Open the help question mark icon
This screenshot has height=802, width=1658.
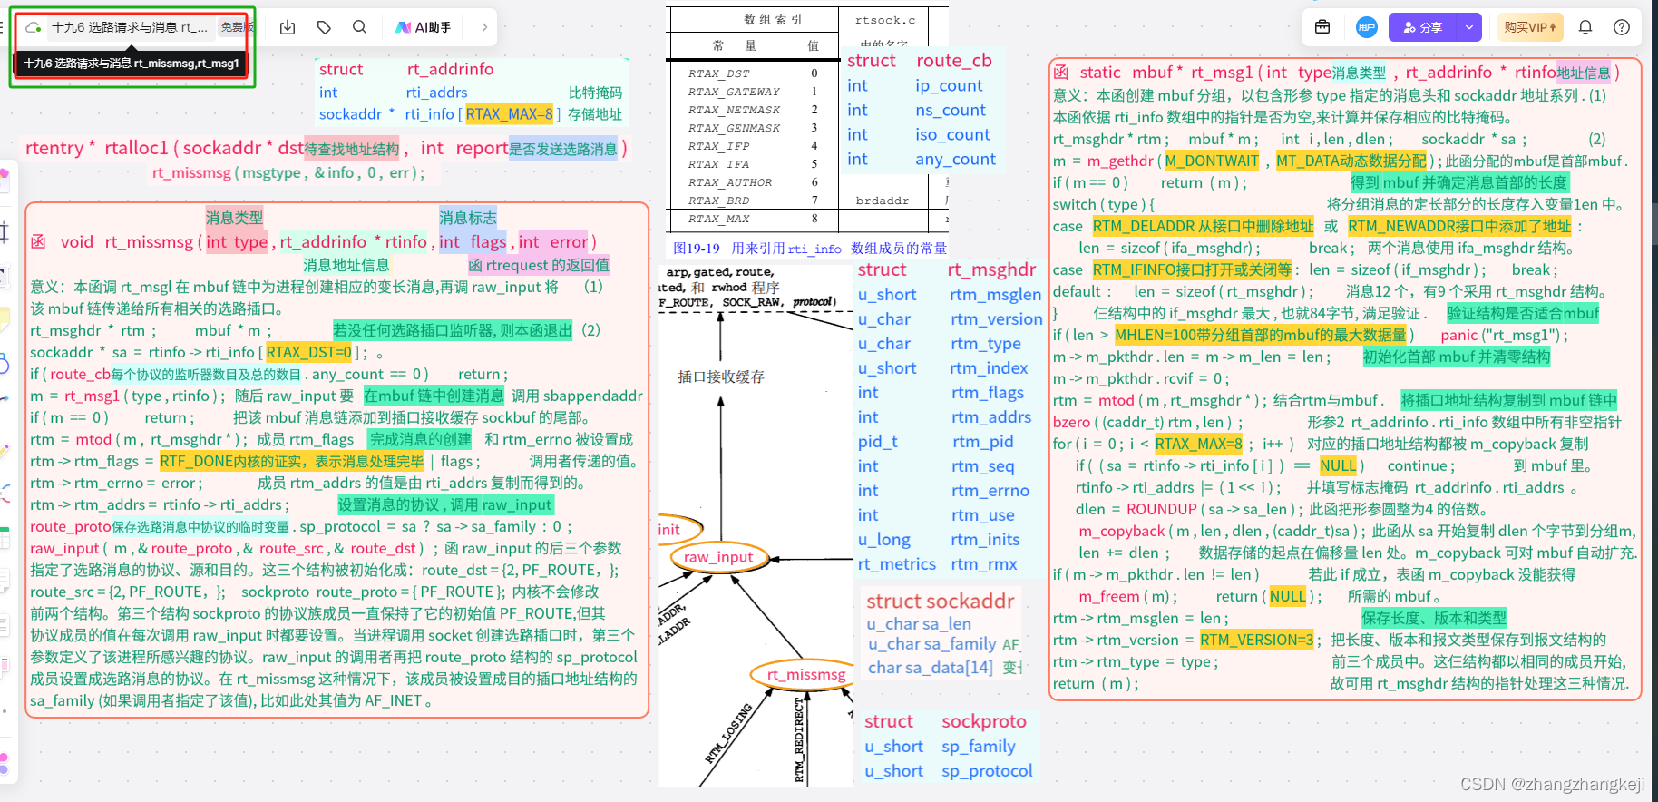[1622, 27]
